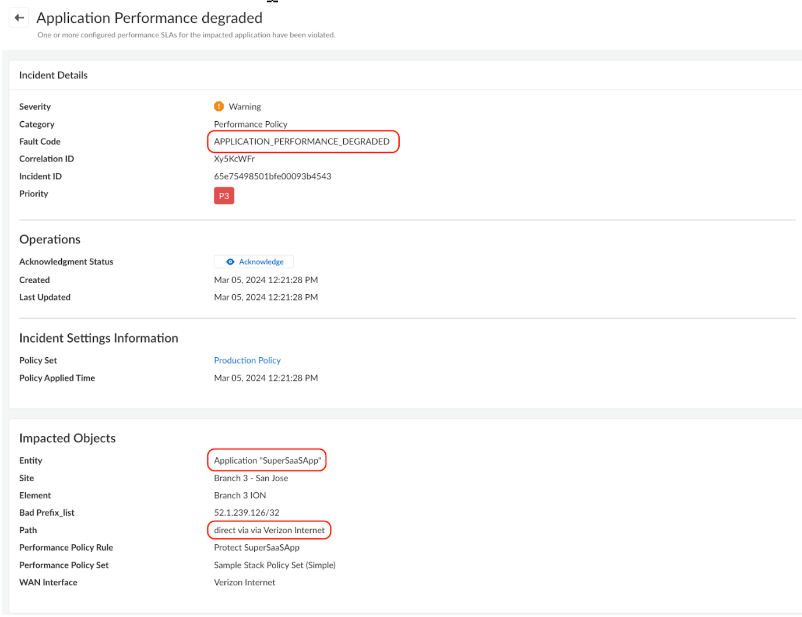Click the path direct via Verizon Internet
The width and height of the screenshot is (802, 617).
269,530
